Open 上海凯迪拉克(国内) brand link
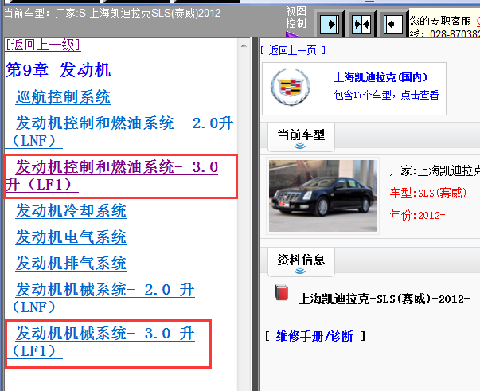 tap(380, 77)
